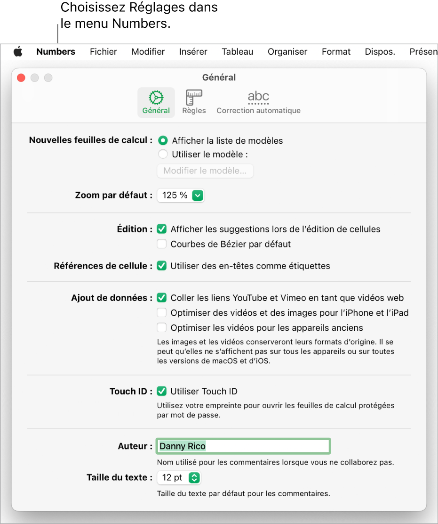Click the Apple logo menu
This screenshot has width=438, height=524.
[18, 52]
